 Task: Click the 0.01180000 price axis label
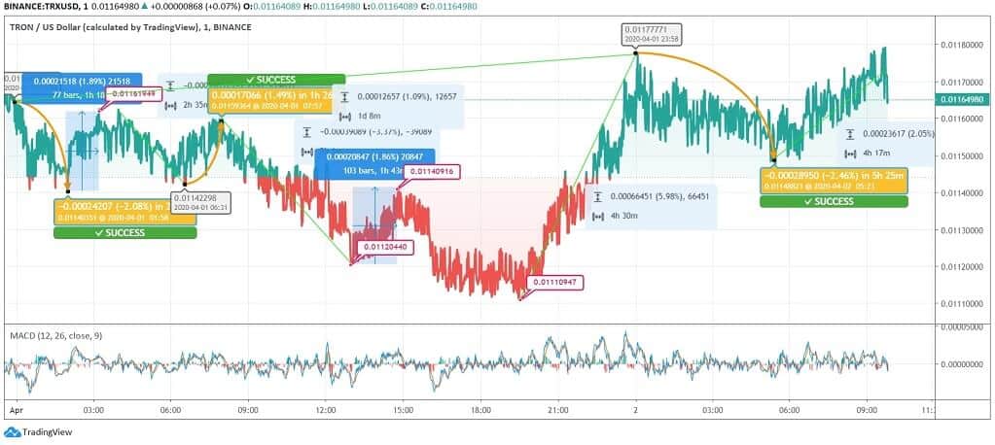pyautogui.click(x=963, y=45)
